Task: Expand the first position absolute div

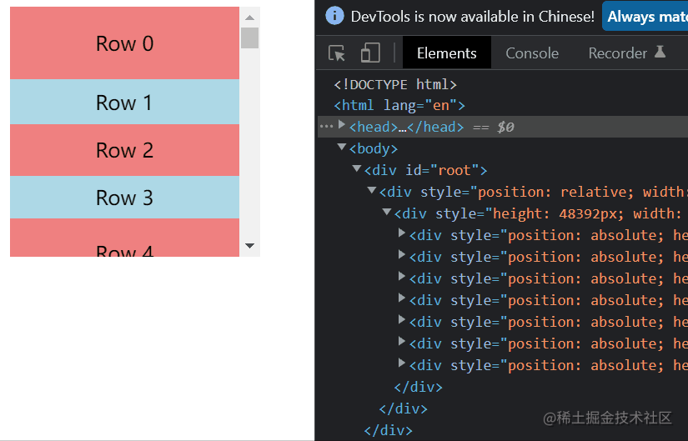Action: 401,233
